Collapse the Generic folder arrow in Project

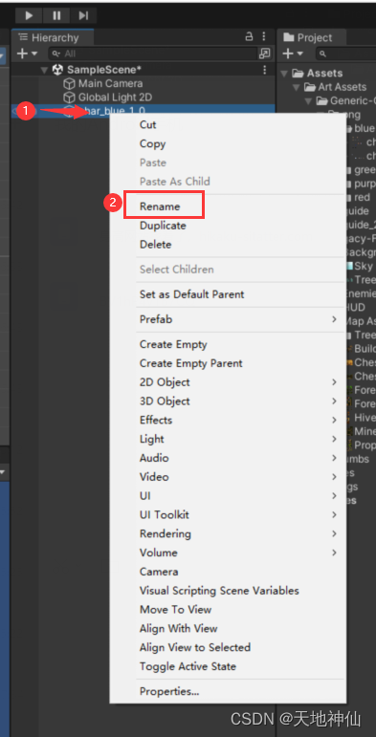pos(308,101)
